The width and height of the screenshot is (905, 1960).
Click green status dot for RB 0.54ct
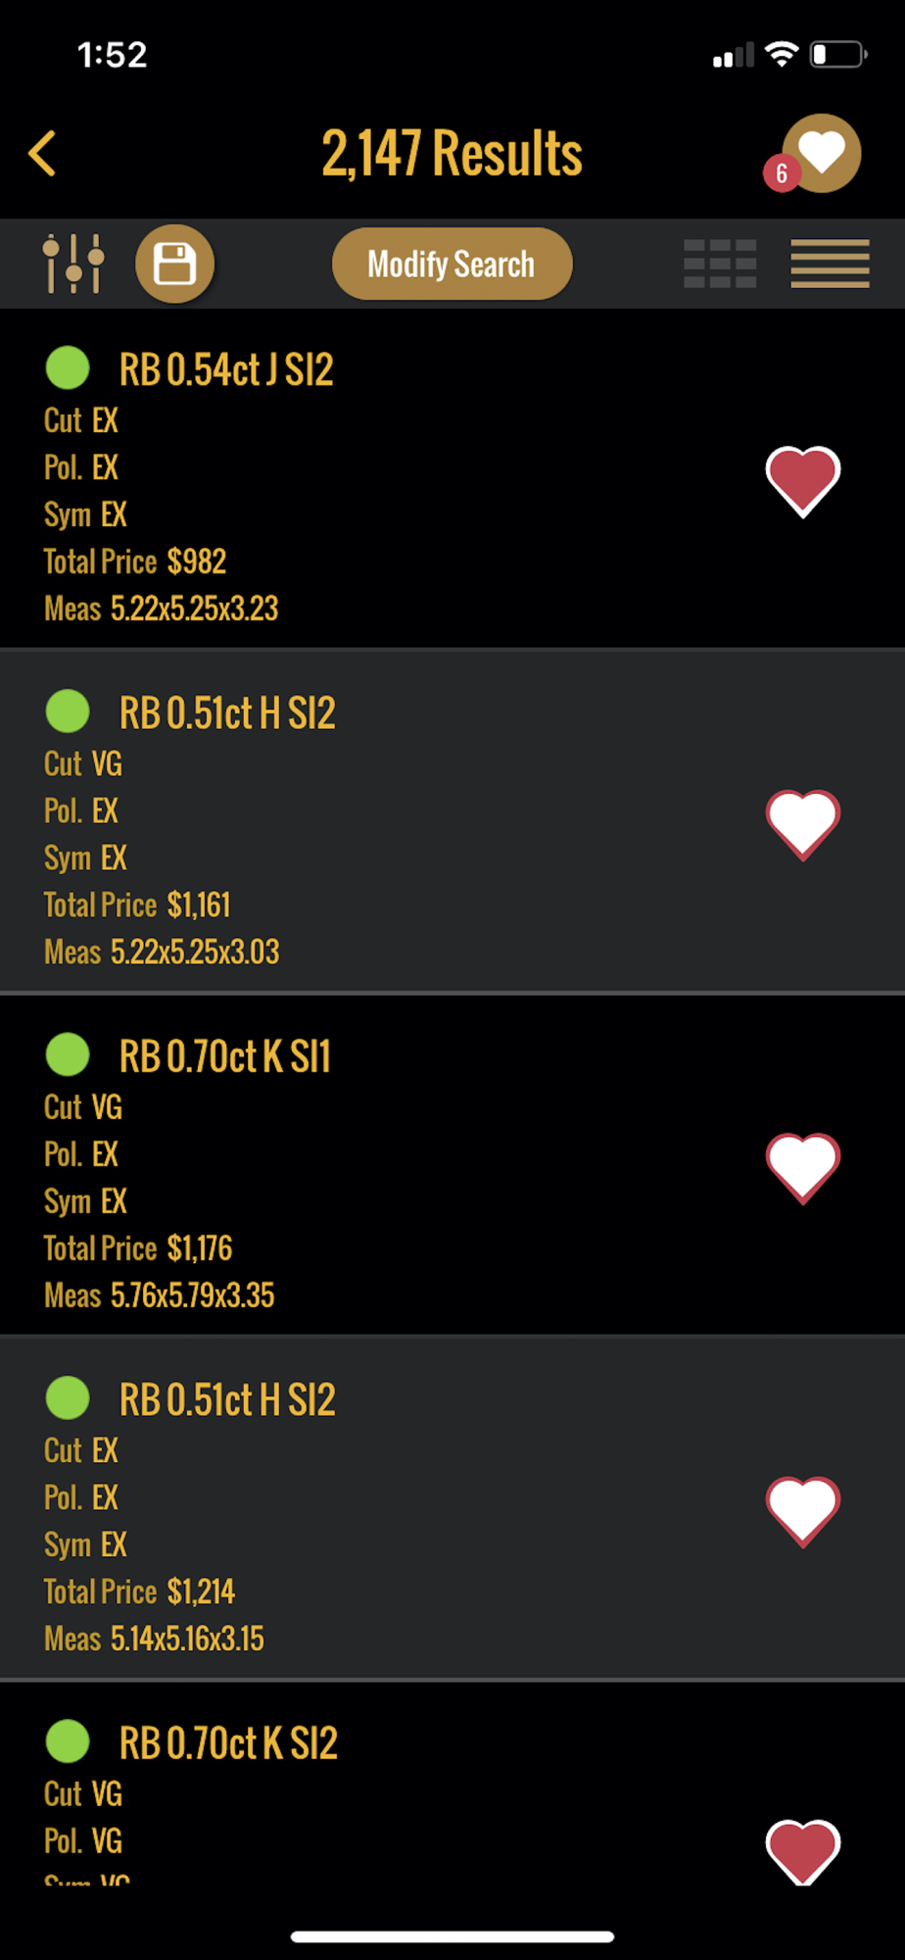68,368
